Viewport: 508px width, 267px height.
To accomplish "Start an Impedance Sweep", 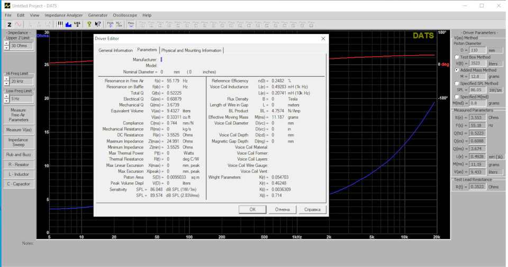I will click(19, 142).
